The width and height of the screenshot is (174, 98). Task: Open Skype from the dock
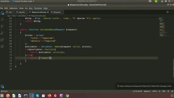(38, 96)
